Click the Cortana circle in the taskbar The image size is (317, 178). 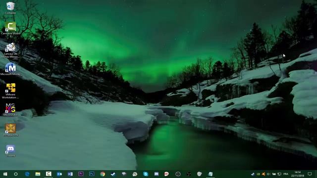[16, 174]
